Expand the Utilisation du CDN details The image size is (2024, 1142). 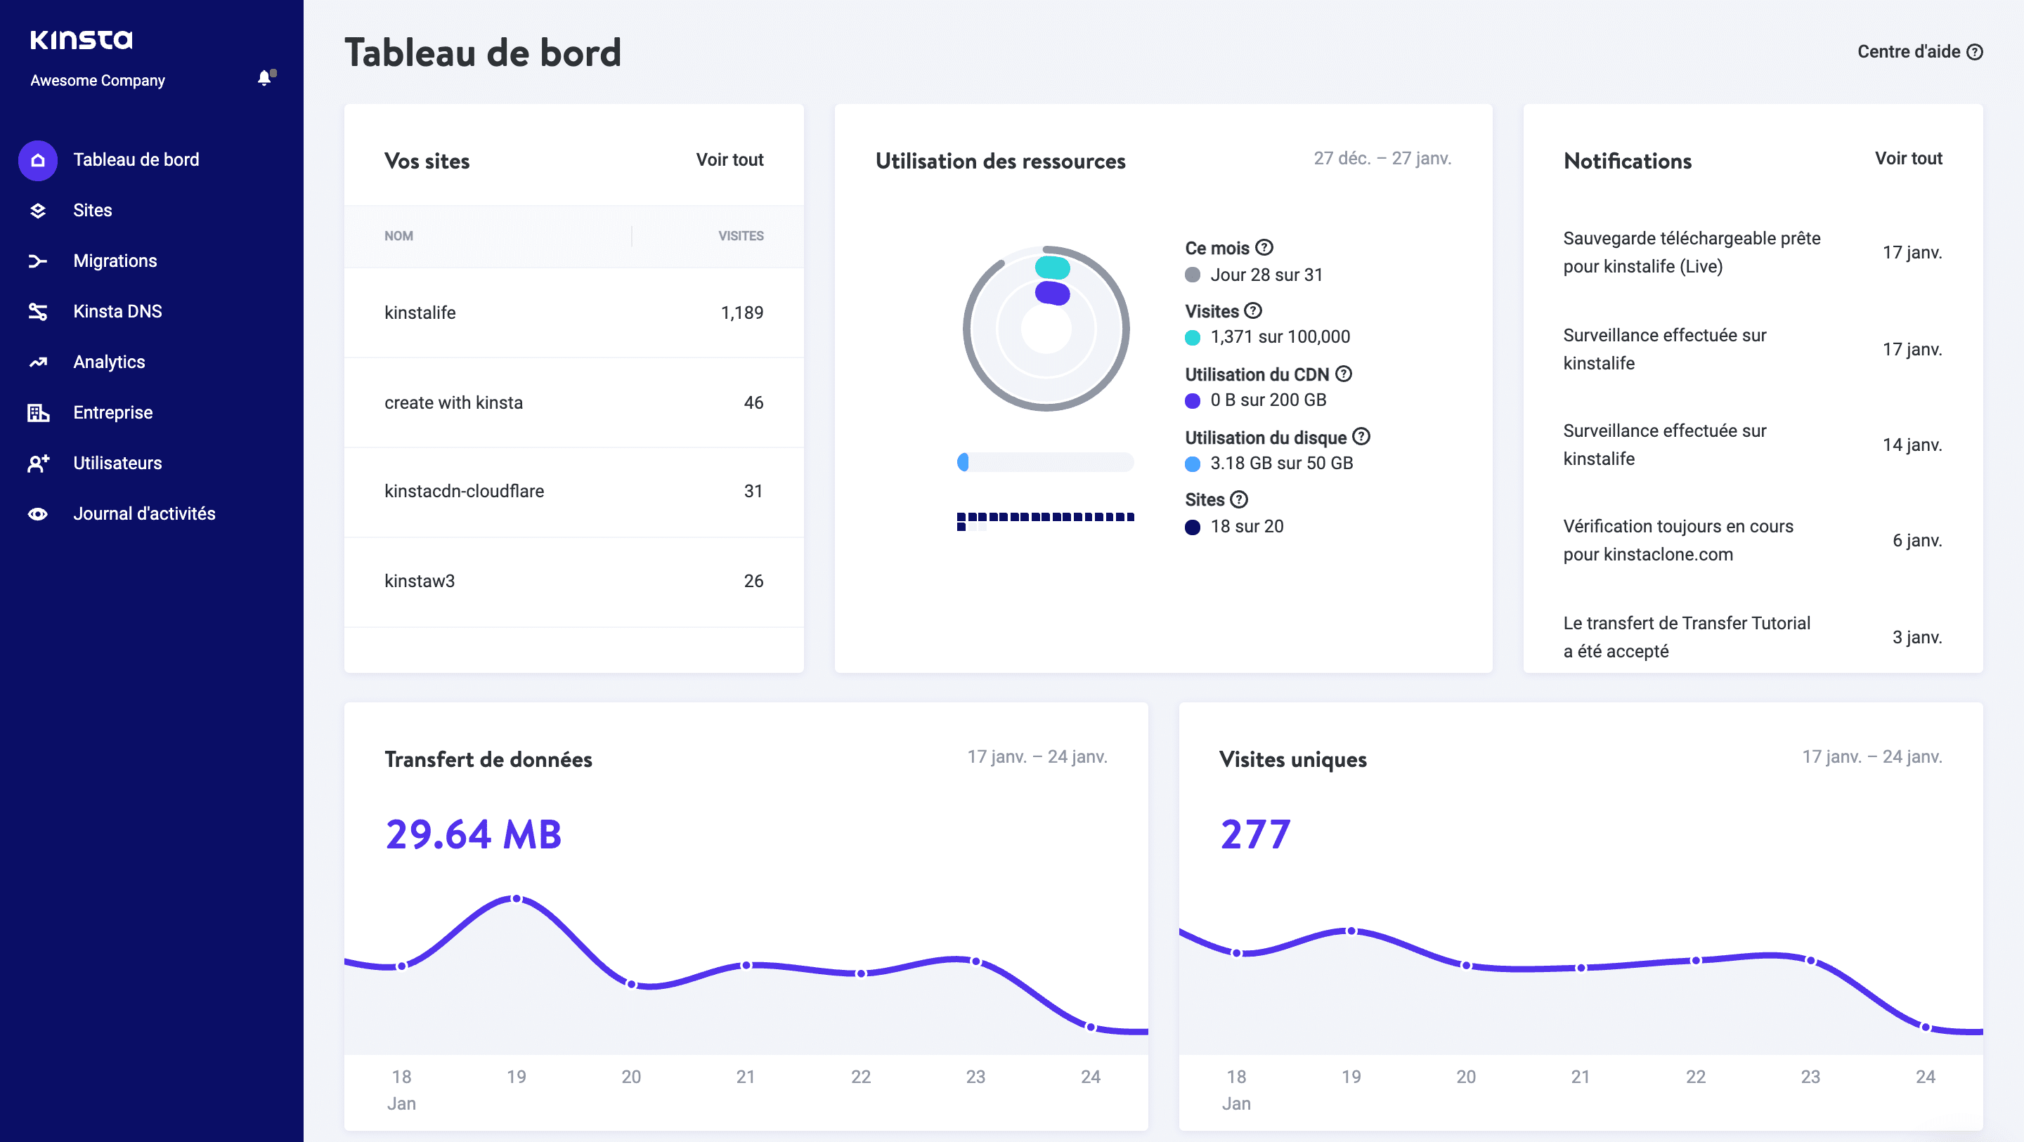[1342, 374]
